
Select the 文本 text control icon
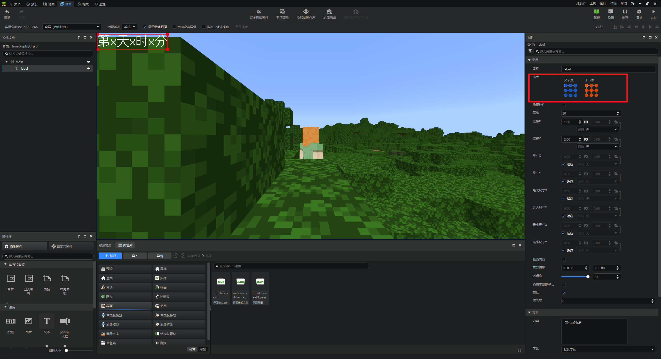tap(47, 321)
